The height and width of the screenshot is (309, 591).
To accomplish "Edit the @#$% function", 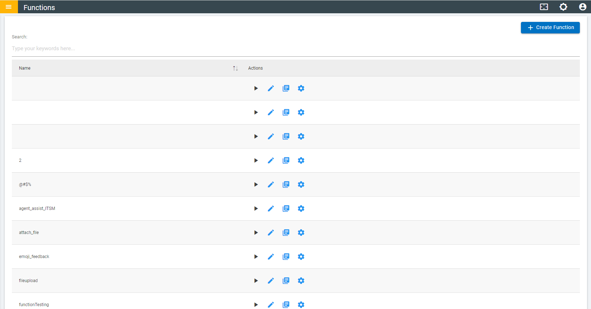I will click(271, 184).
